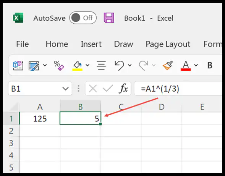The width and height of the screenshot is (225, 176).
Task: Click the Book1 - Excel title text
Action: pyautogui.click(x=149, y=18)
